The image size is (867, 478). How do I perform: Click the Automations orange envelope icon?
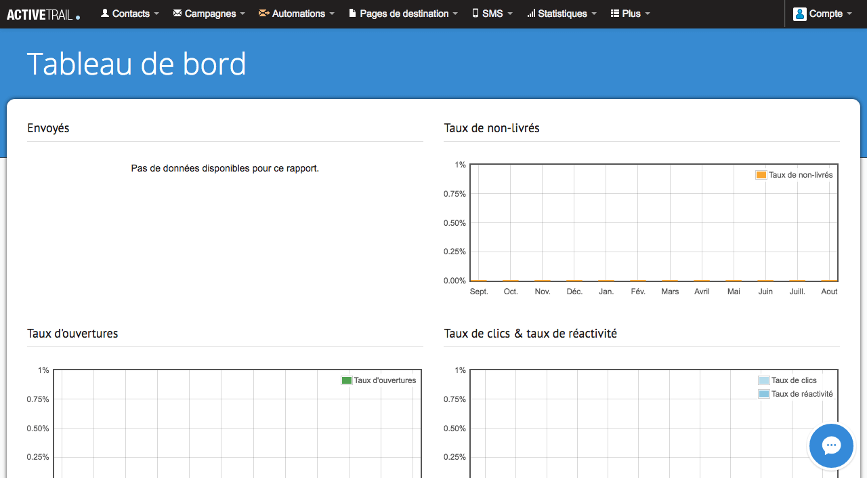[263, 13]
